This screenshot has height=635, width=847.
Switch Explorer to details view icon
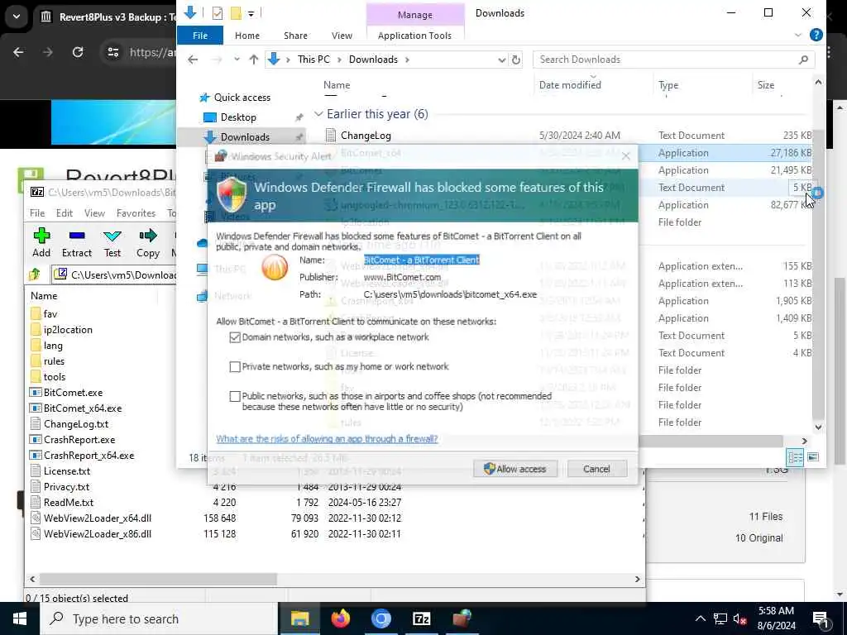coord(795,457)
